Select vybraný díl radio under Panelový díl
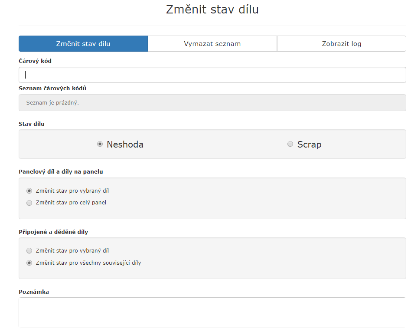The height and width of the screenshot is (332, 411). point(29,191)
